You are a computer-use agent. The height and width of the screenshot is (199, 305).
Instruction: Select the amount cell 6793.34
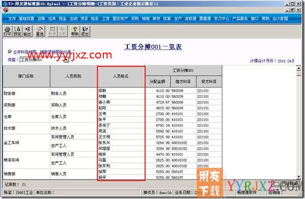[x=158, y=126]
